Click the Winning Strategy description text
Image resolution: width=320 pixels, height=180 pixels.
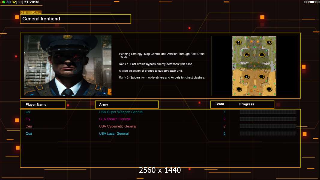162,55
